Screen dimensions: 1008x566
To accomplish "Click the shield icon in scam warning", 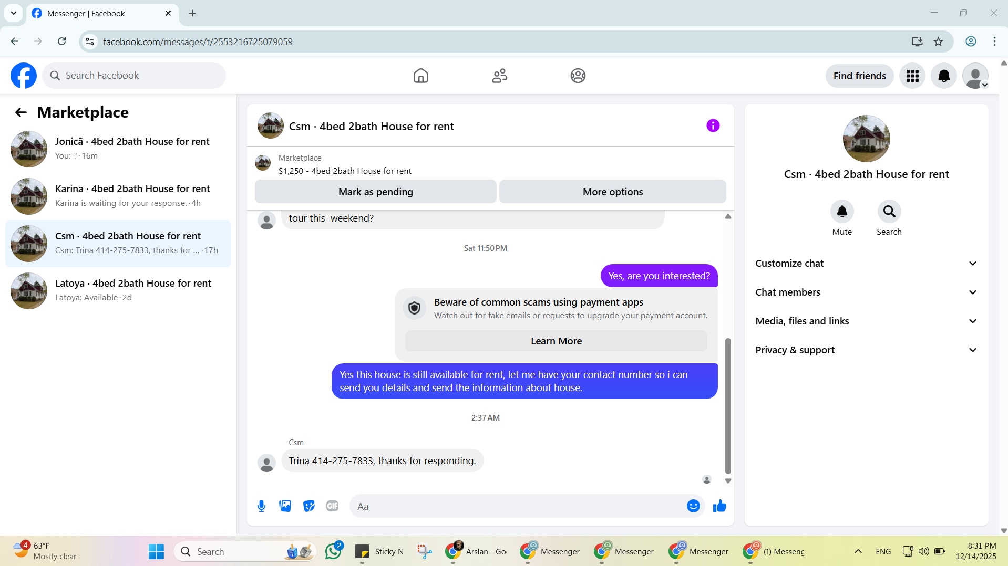I will (414, 308).
